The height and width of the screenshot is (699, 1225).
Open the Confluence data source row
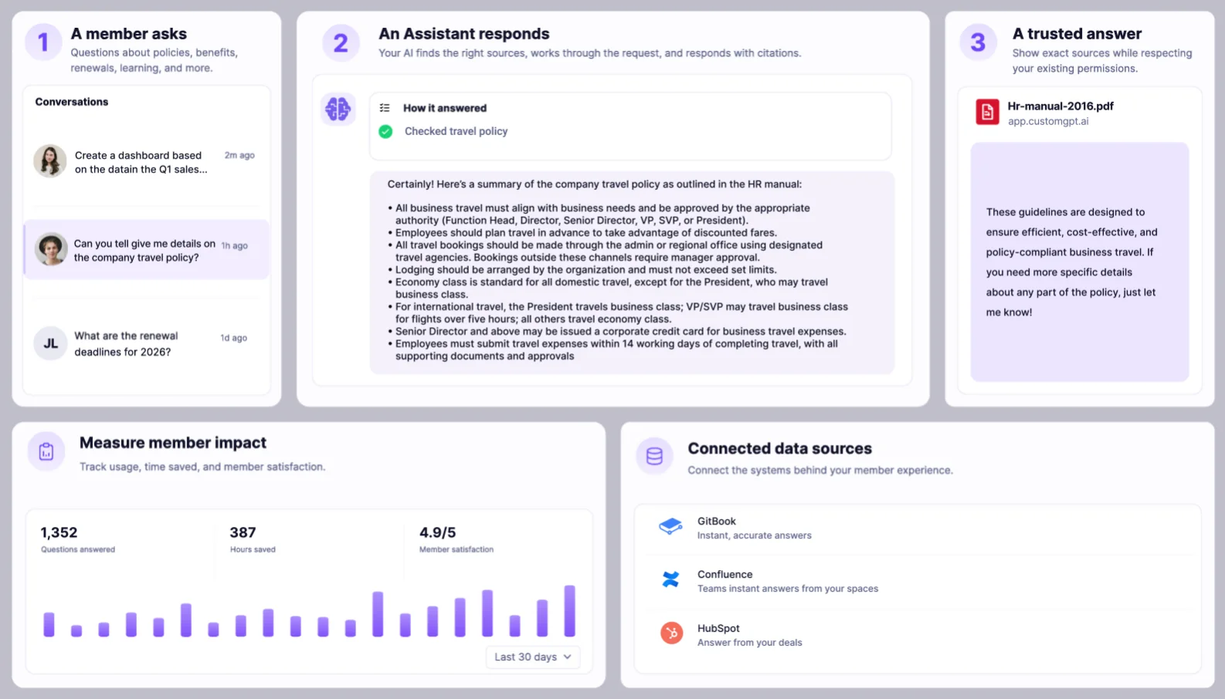click(x=918, y=582)
